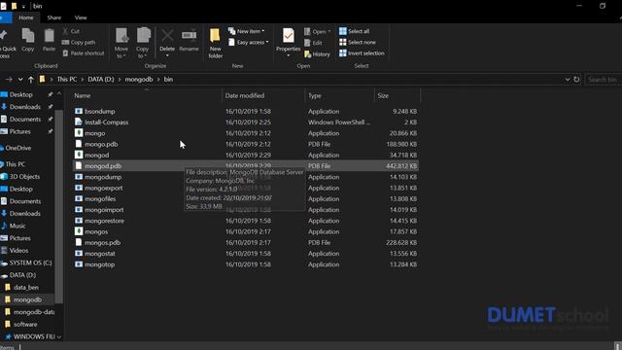Click DATA (D:) in address path
Screen dimensions: 622x350
pyautogui.click(x=101, y=80)
